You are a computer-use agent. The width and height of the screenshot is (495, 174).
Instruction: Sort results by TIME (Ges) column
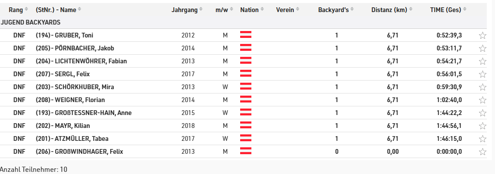click(x=448, y=10)
